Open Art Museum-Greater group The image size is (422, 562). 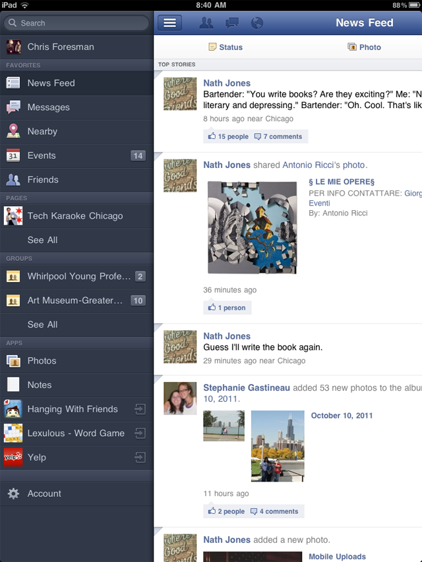point(76,300)
